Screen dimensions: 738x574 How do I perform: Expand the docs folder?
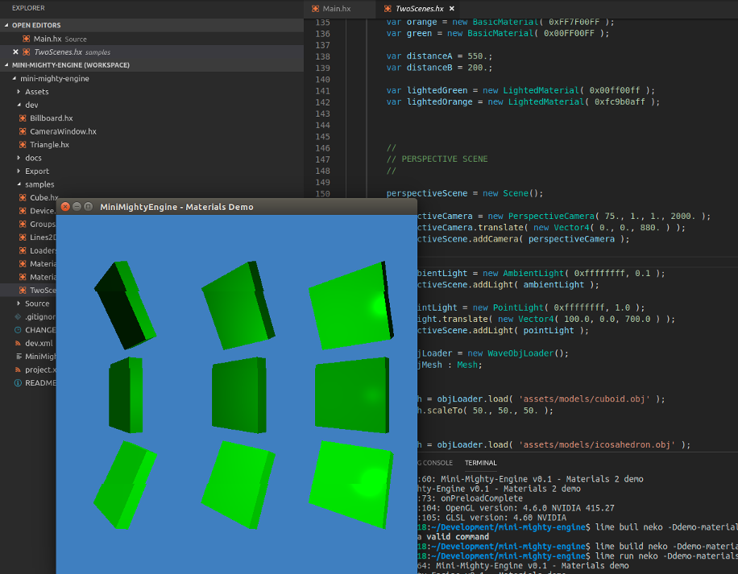coord(19,158)
